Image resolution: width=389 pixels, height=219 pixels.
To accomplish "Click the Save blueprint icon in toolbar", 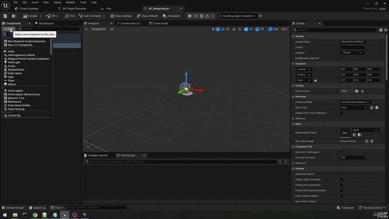I will (5, 16).
